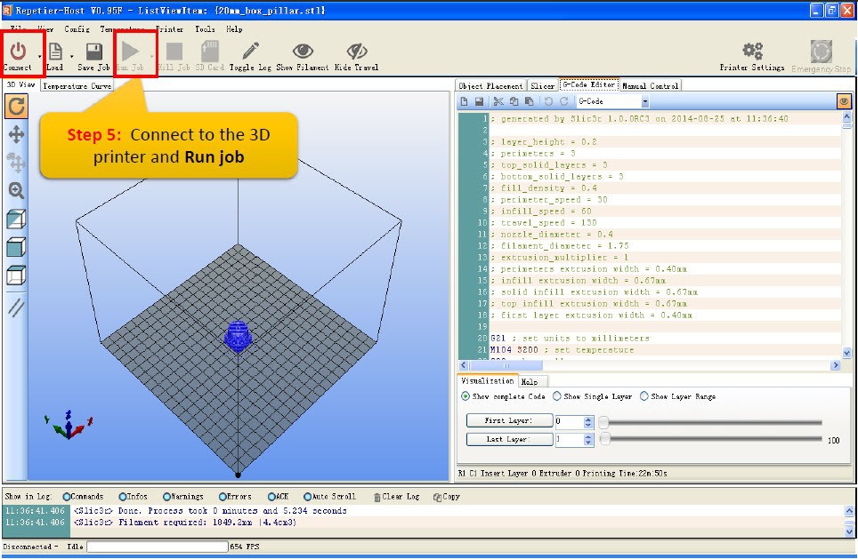Select Show Single Layer radio button
Screen dimensions: 858x559
pyautogui.click(x=557, y=396)
